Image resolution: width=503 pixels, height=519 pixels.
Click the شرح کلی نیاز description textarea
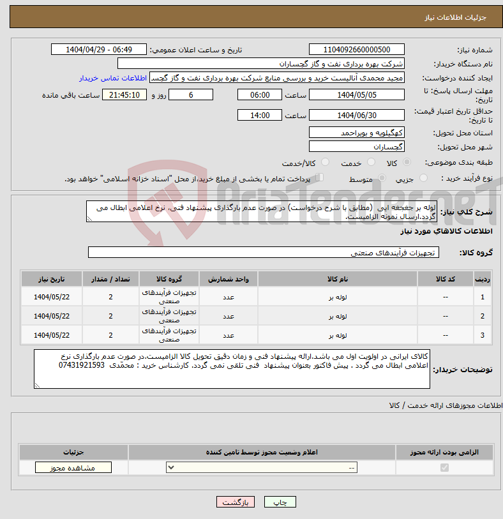(x=262, y=211)
